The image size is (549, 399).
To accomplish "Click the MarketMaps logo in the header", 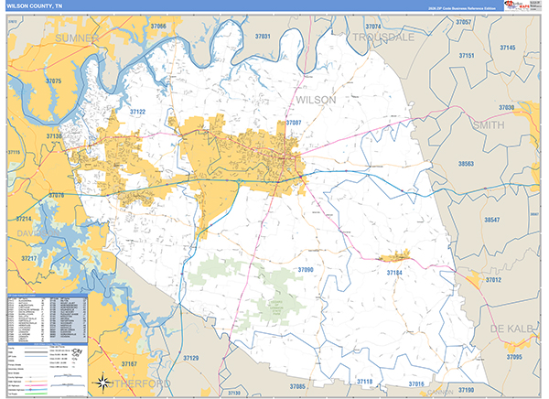I will (517, 5).
